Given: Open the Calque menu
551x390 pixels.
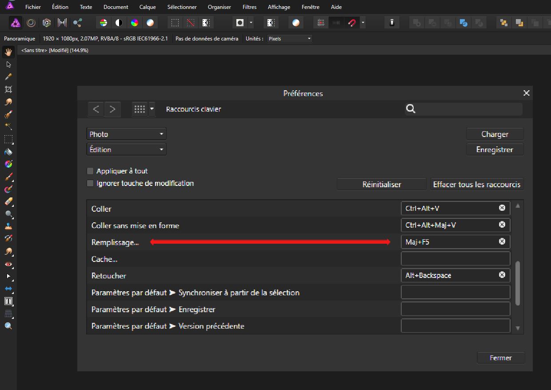Looking at the screenshot, I should [x=148, y=7].
